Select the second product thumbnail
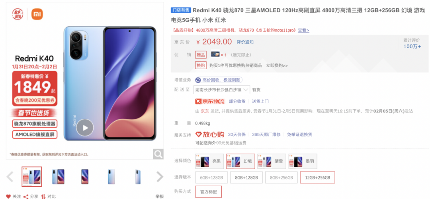This screenshot has height=199, width=430. [x=58, y=177]
